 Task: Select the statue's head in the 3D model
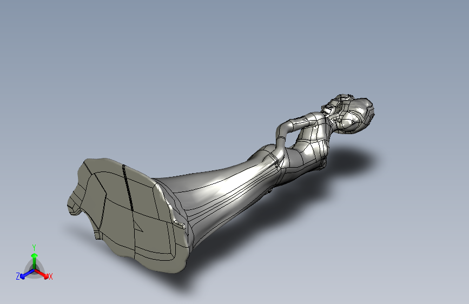click(x=348, y=113)
